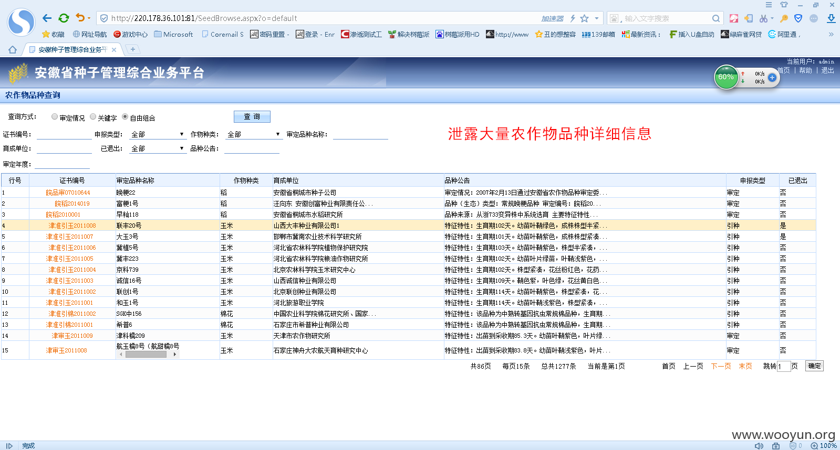Open the 游戏中心 bookmark

tap(131, 34)
